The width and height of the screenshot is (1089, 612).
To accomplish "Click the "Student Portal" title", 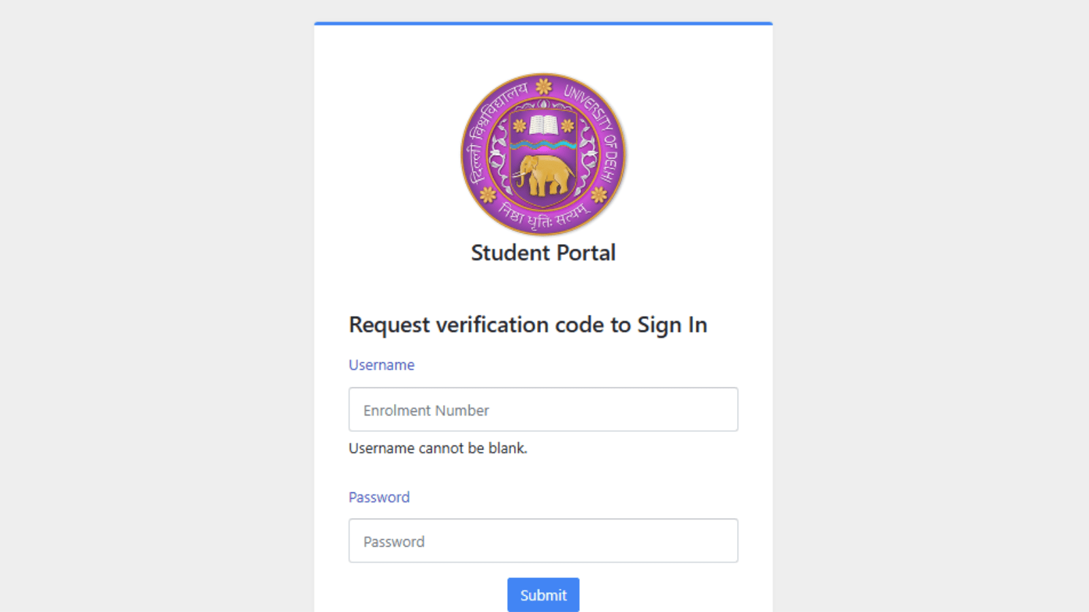I will point(543,253).
